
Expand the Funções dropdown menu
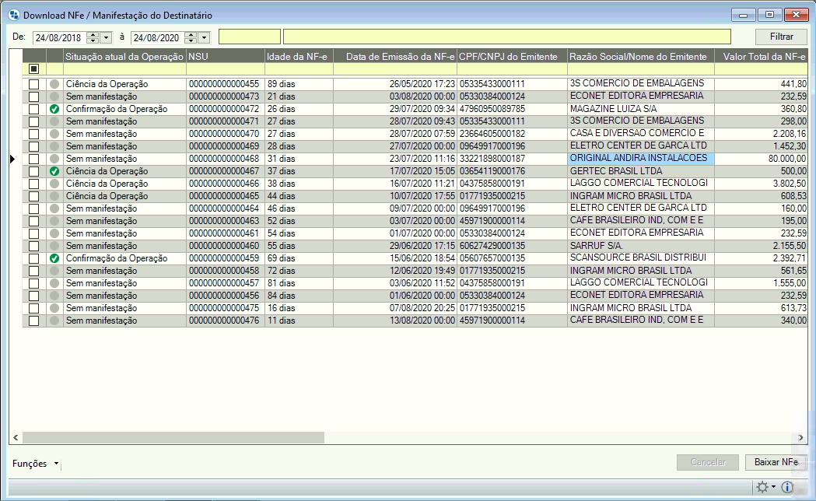click(x=56, y=464)
